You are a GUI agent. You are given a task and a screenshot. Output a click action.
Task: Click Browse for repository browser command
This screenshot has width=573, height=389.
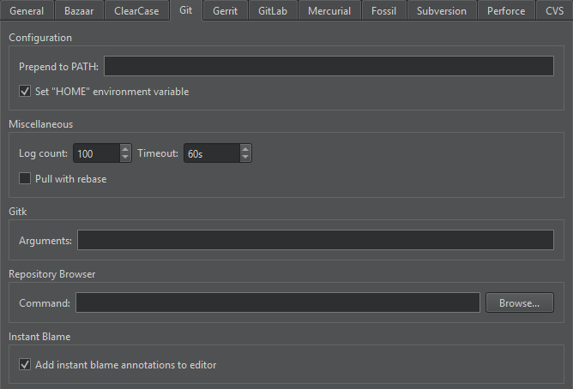[x=519, y=302]
